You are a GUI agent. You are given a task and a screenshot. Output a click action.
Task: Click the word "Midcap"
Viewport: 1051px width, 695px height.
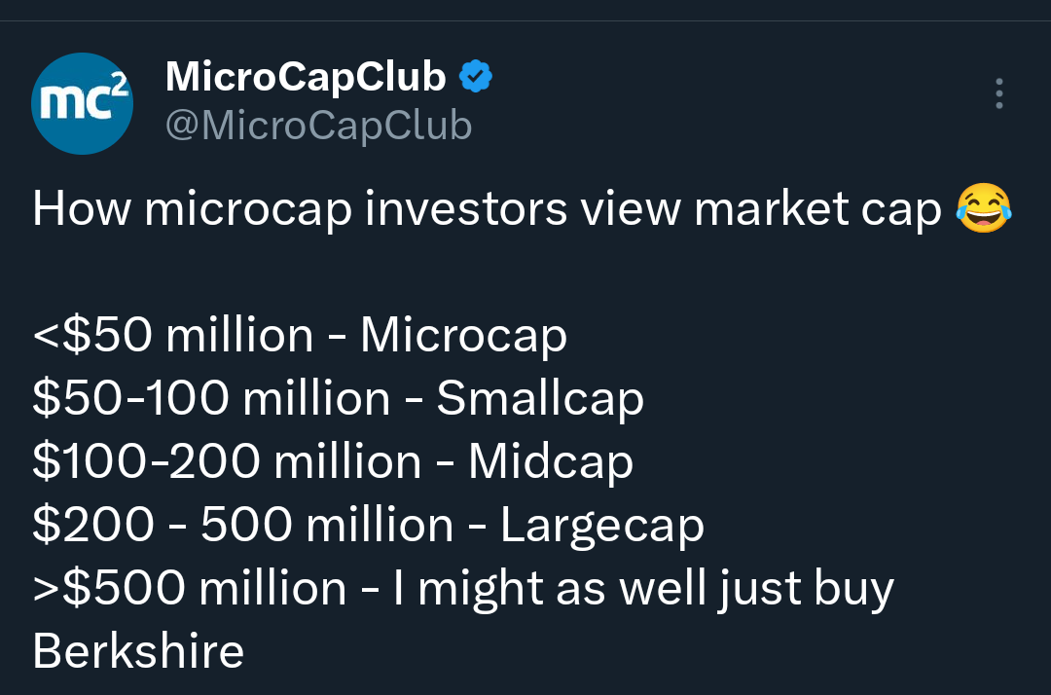coord(551,461)
